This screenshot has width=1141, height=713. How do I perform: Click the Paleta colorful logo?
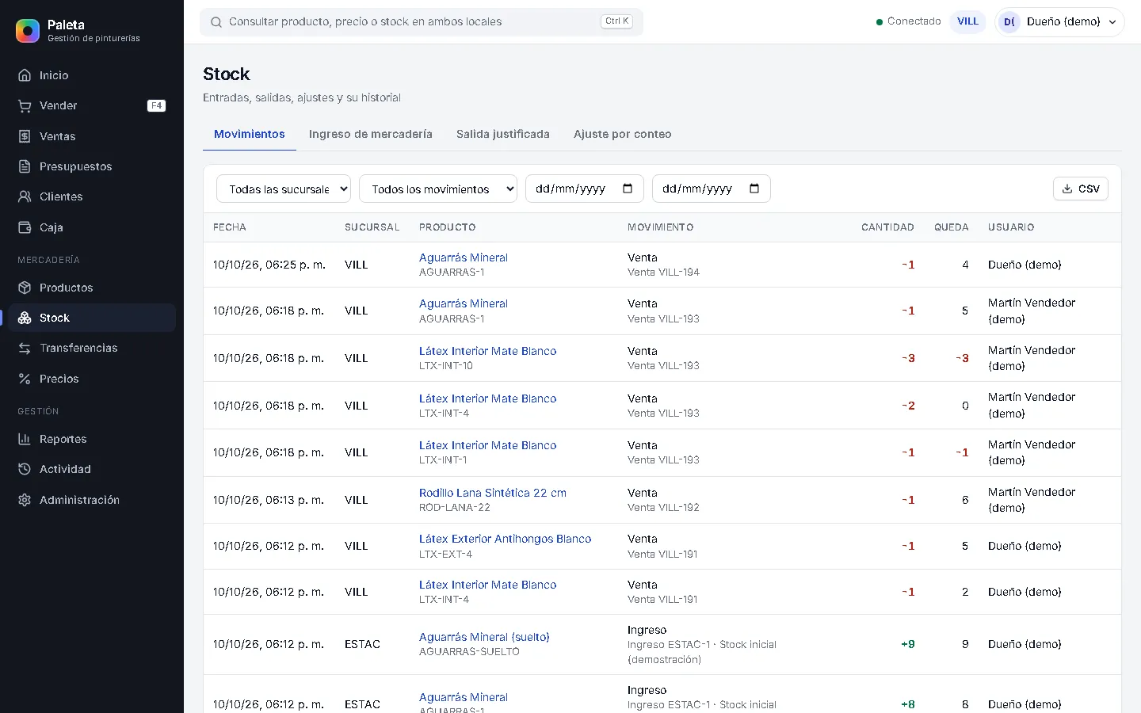click(x=28, y=31)
